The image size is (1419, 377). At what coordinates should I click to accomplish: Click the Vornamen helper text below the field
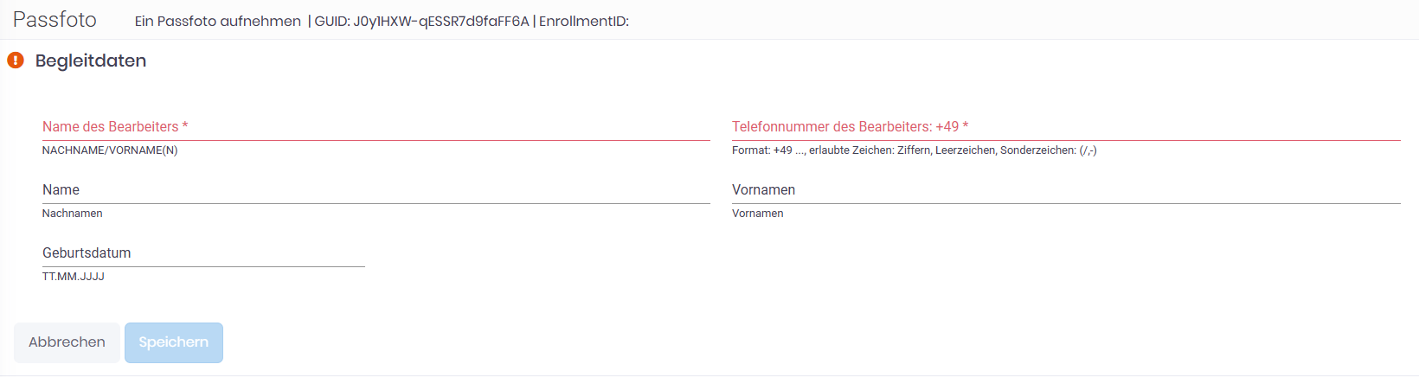pyautogui.click(x=758, y=214)
